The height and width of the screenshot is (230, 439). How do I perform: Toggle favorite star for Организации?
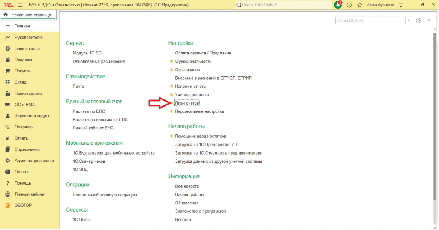171,69
